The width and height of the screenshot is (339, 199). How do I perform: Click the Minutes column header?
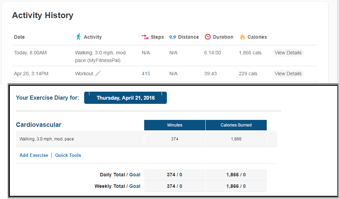point(175,125)
